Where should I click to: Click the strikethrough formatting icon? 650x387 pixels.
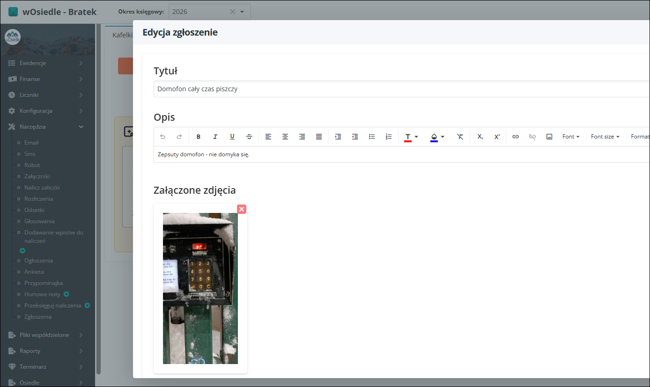click(249, 137)
